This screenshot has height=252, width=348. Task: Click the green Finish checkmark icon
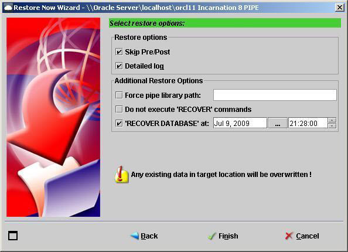click(211, 236)
